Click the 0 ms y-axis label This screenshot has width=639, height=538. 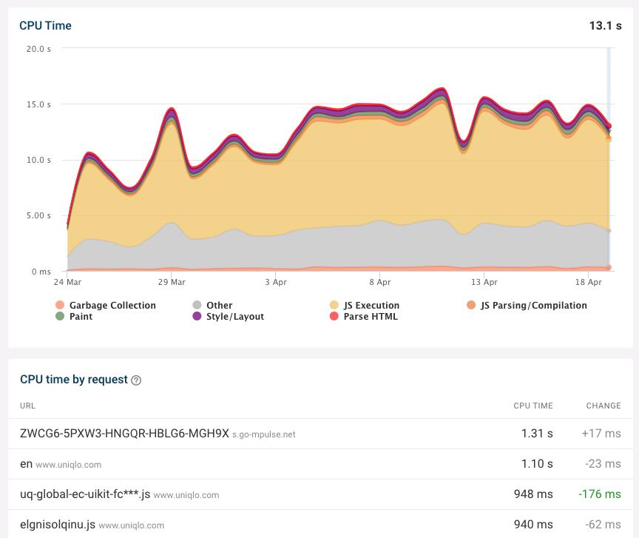pyautogui.click(x=41, y=272)
